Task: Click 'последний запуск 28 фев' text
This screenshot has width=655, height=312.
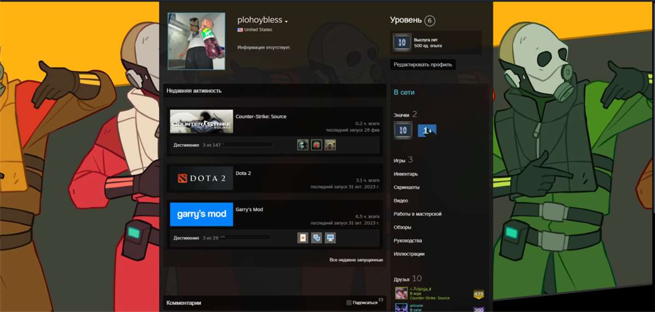Action: [x=353, y=130]
